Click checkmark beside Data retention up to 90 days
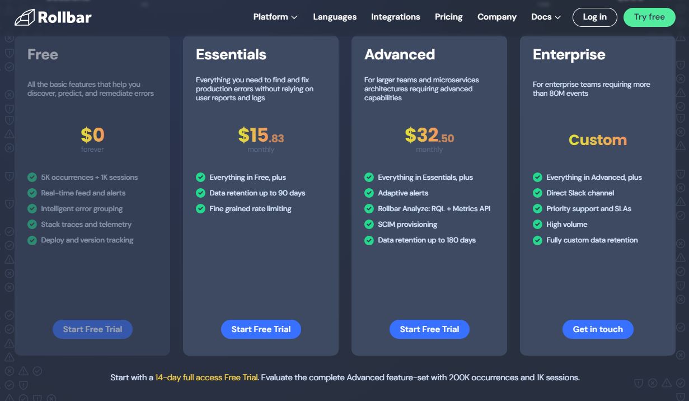 point(200,193)
